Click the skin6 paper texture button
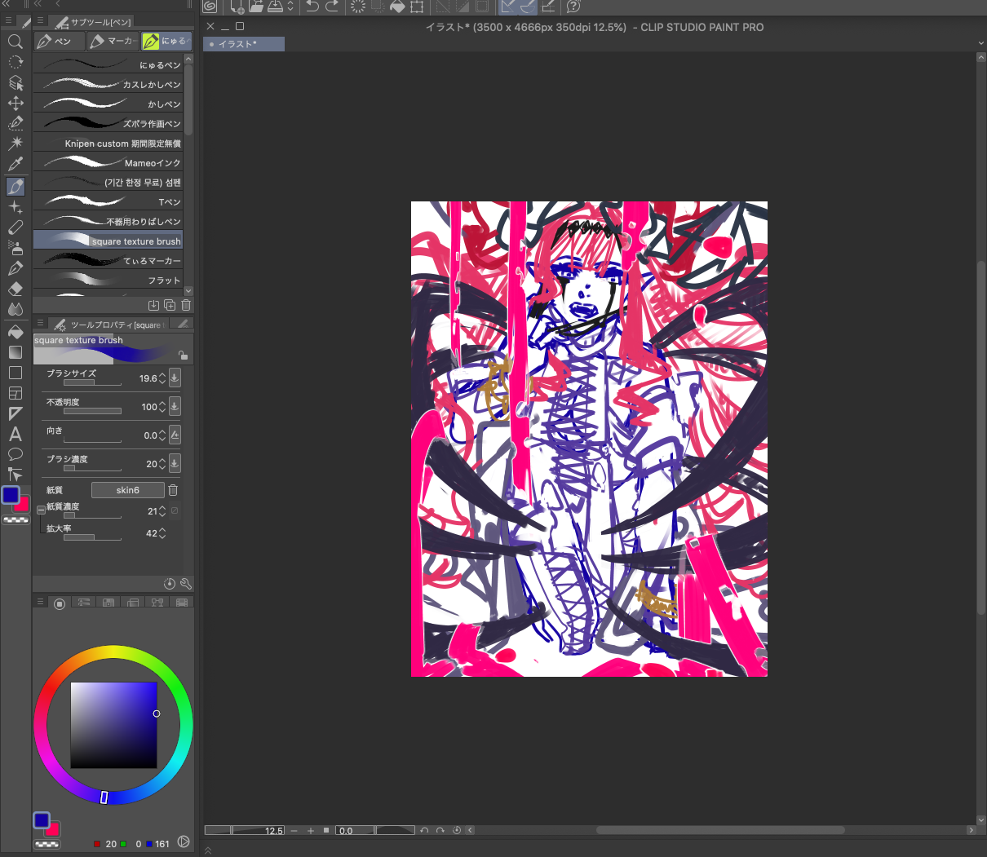Screen dimensions: 987x857 click(x=128, y=490)
